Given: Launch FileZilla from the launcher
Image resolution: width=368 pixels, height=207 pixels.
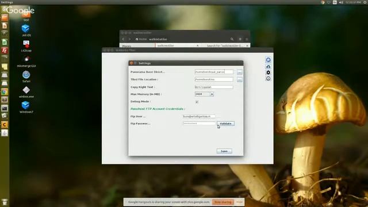Looking at the screenshot, I should click(x=5, y=51).
